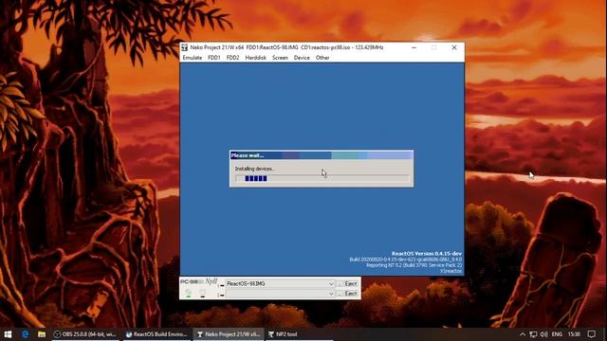Open the FDD1 menu
Screen dimensions: 607x341
(x=214, y=58)
